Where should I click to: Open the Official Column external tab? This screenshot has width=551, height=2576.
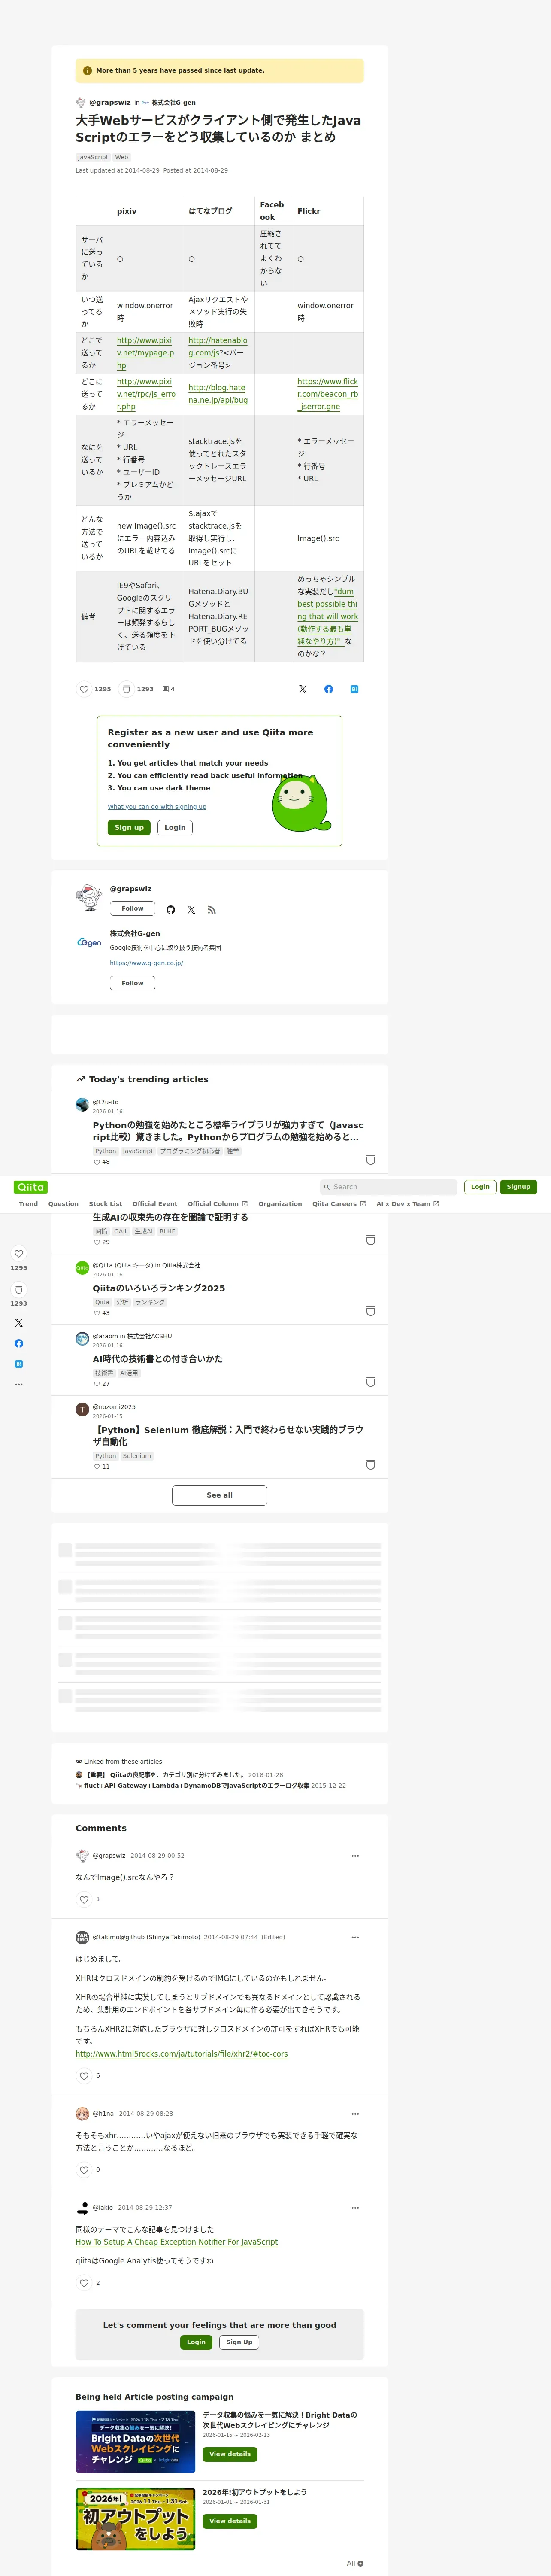coord(217,1204)
